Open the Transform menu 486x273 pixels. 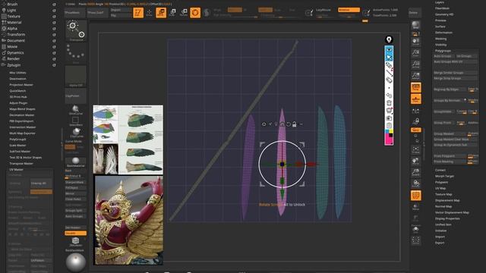[16, 34]
